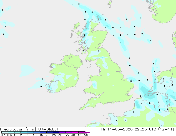Click the '1' value over southwest Ireland
The image size is (176, 136).
point(49,87)
